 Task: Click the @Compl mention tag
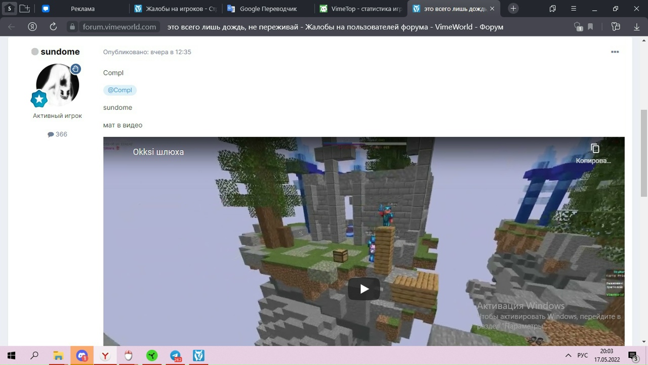[x=120, y=90]
